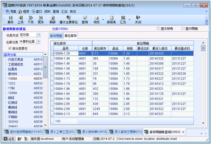Screen dimensions: 211x144
Task: Open 查询 menu in menu bar
Action: [56, 12]
